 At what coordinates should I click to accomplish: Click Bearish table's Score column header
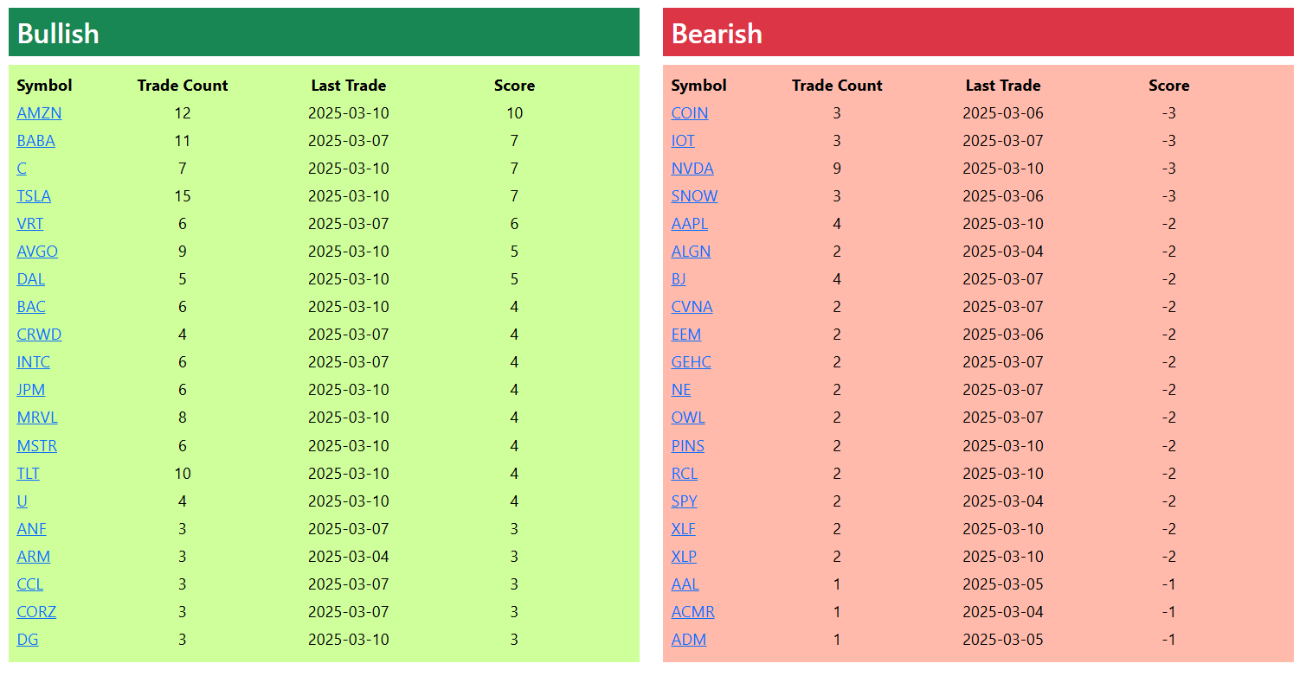(x=1168, y=86)
